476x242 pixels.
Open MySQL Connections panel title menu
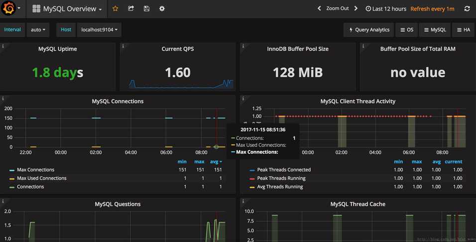click(x=118, y=101)
